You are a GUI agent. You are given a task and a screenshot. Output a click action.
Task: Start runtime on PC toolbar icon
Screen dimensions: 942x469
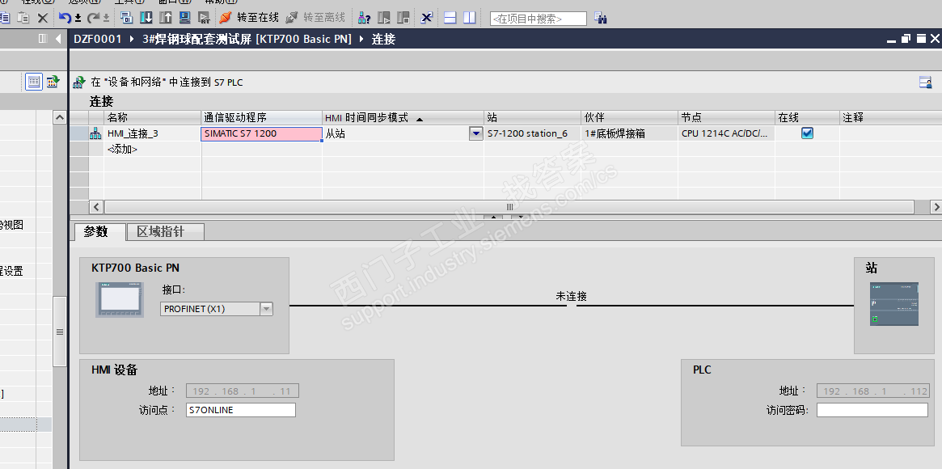pos(204,18)
